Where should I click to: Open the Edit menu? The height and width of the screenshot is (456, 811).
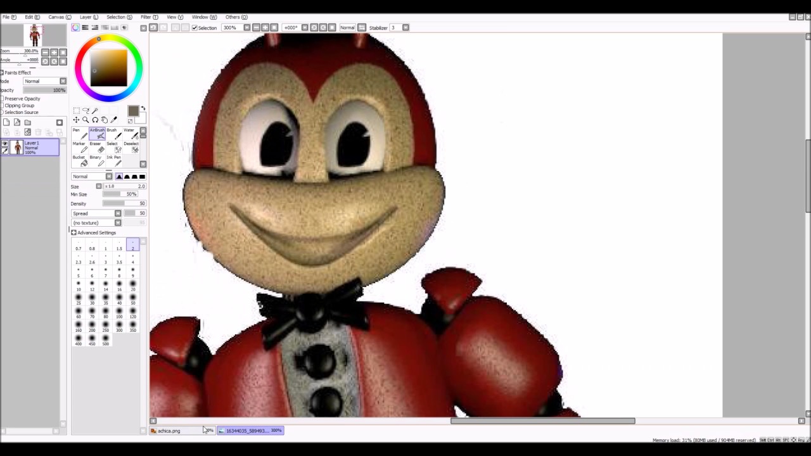coord(32,17)
